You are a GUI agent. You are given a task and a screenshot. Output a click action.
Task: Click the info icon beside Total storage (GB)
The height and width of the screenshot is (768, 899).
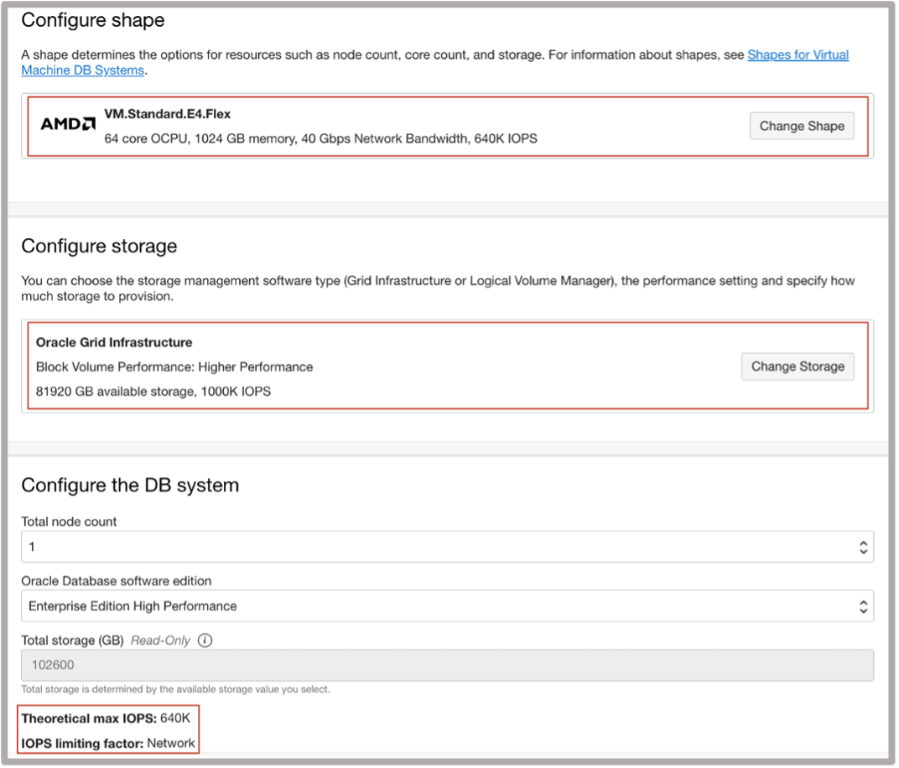204,640
